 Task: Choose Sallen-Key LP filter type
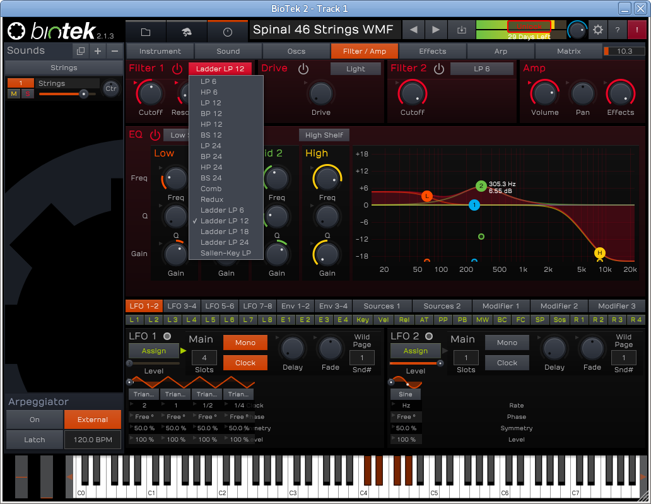click(226, 253)
